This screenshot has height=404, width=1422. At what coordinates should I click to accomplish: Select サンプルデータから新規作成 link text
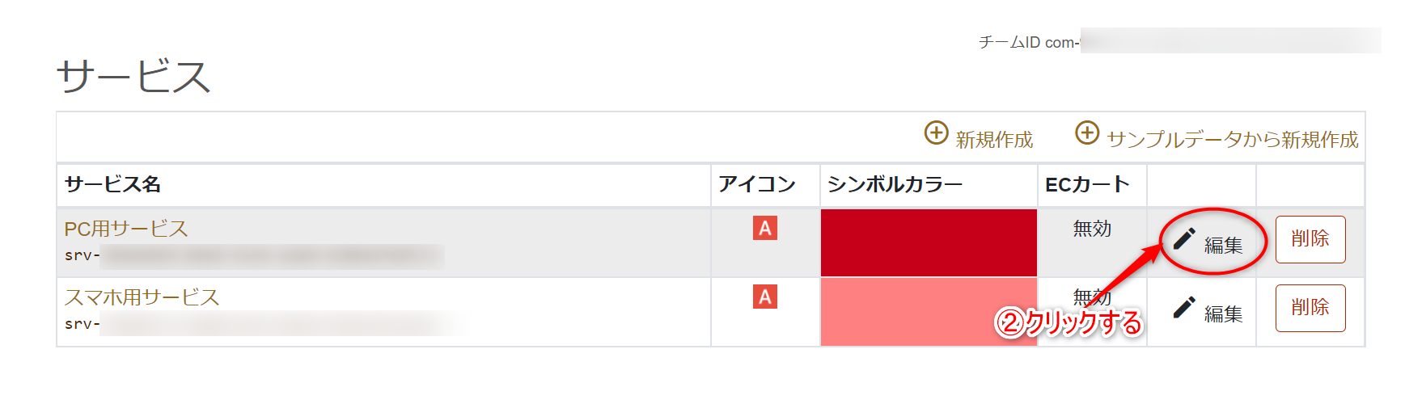coord(1233,140)
